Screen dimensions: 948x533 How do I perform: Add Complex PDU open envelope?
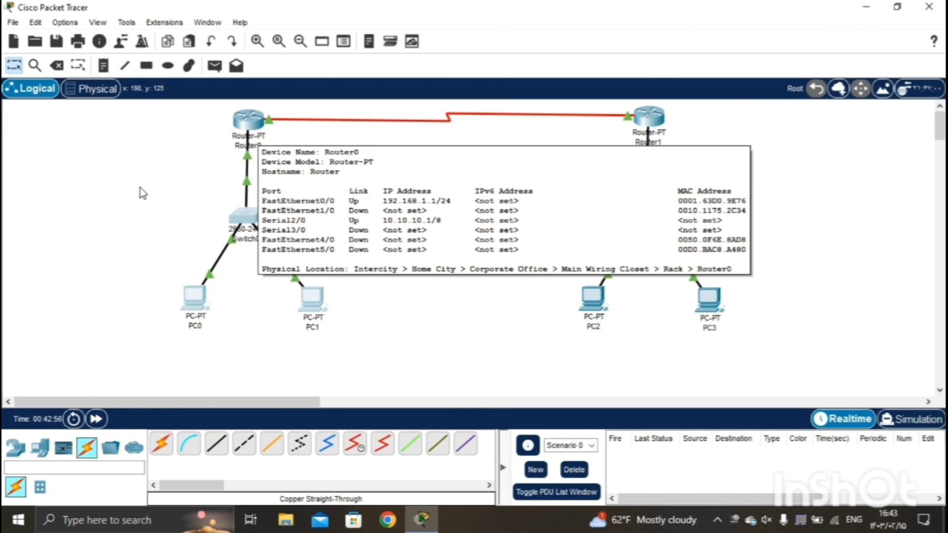(x=236, y=66)
